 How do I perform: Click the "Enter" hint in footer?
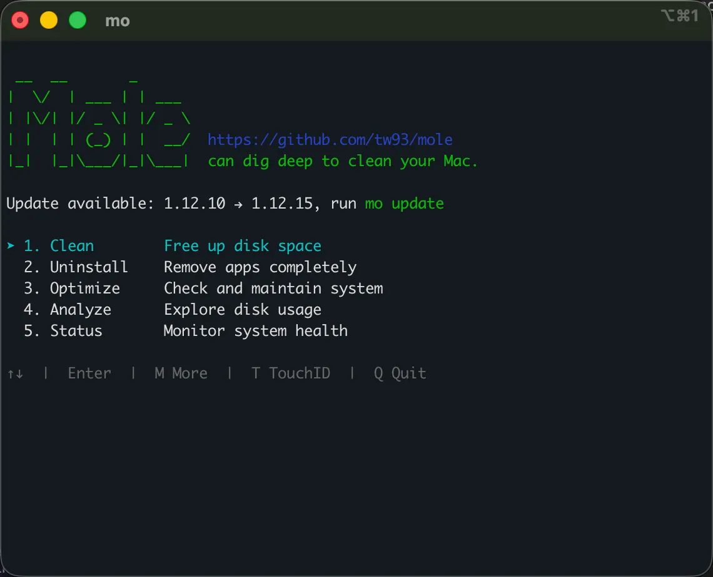(x=89, y=373)
